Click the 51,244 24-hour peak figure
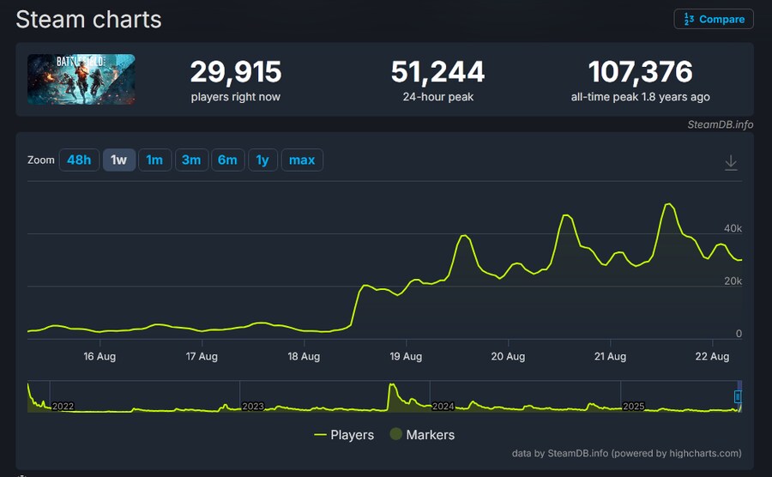Viewport: 772px width, 477px height. point(437,72)
